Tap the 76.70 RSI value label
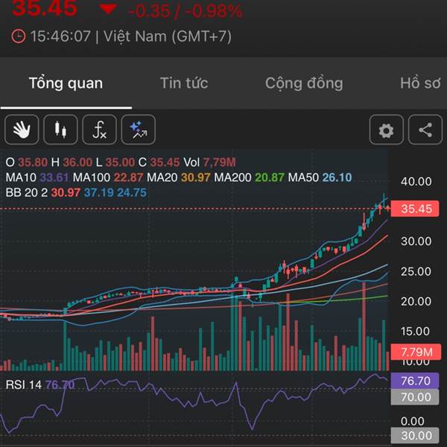 click(415, 381)
